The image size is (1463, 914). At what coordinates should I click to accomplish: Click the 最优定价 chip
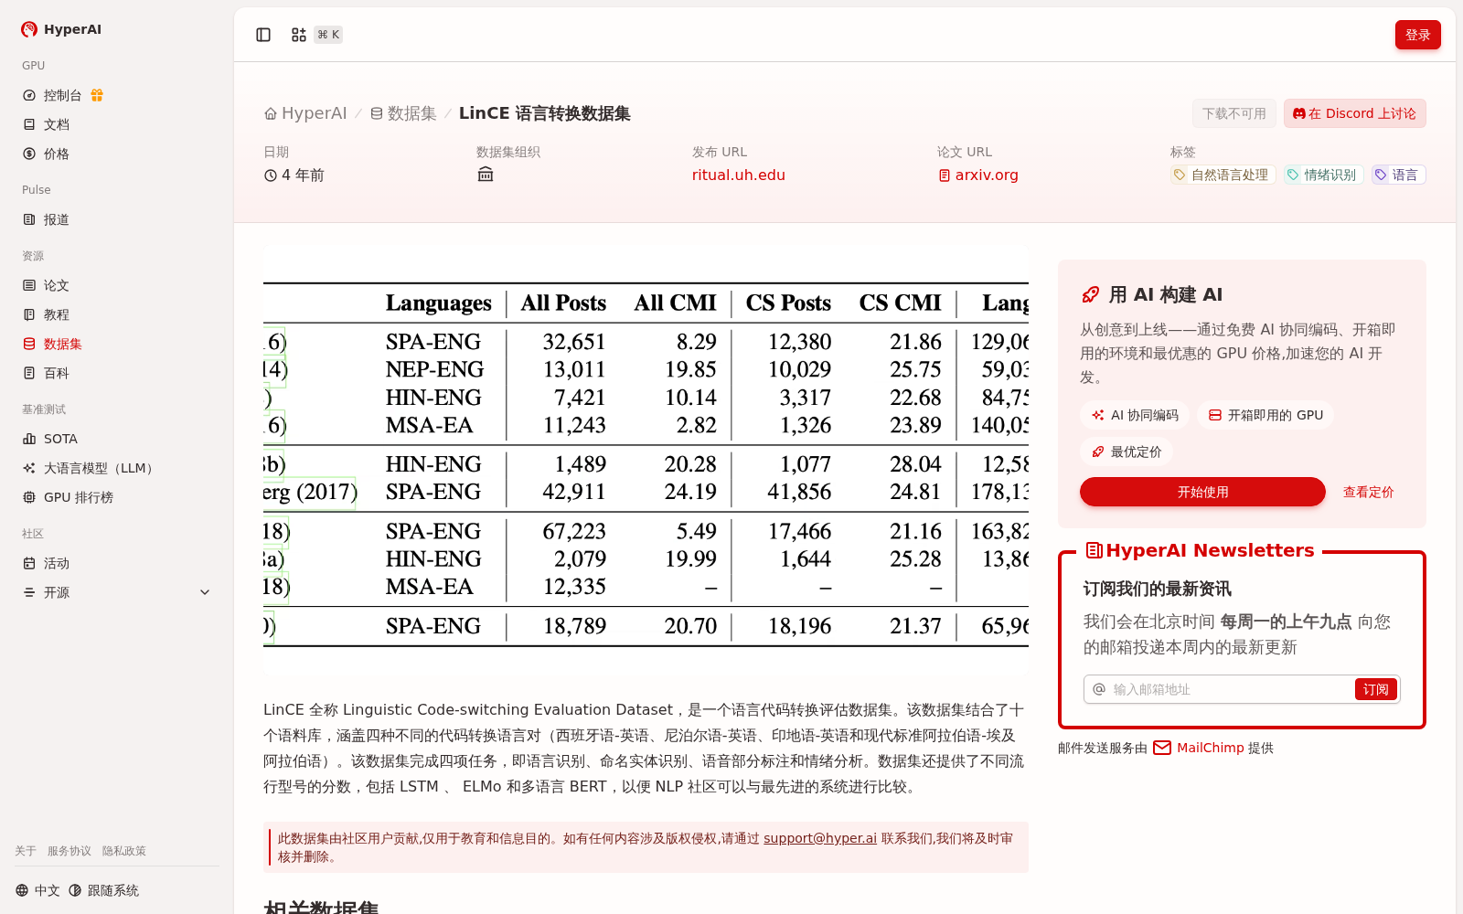coord(1127,452)
